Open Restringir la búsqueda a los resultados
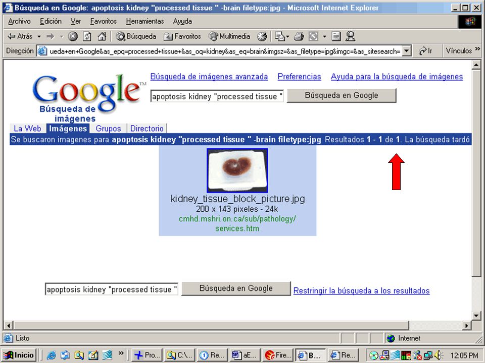Viewport: 485px width, 363px height. pos(361,290)
